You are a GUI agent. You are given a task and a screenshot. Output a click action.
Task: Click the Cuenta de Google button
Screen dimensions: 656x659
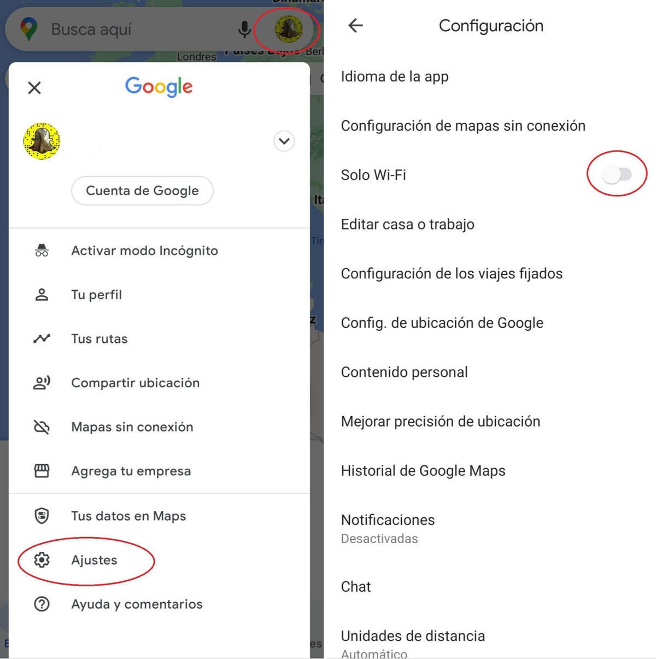pos(142,190)
